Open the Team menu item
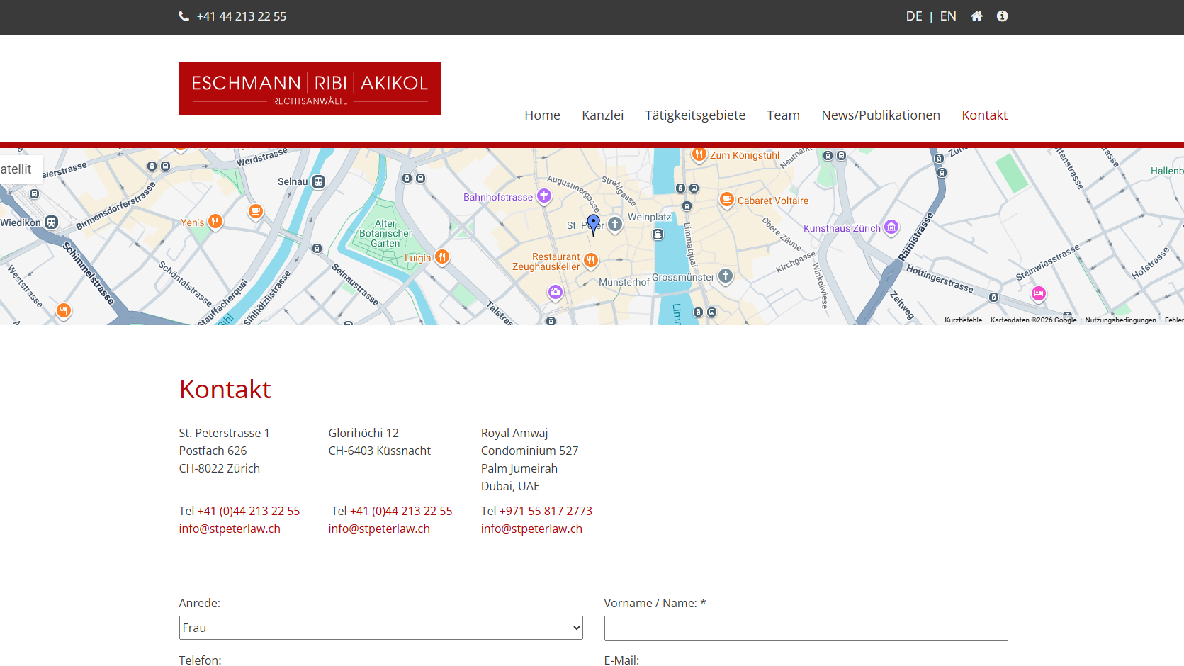1184x666 pixels. (x=783, y=115)
